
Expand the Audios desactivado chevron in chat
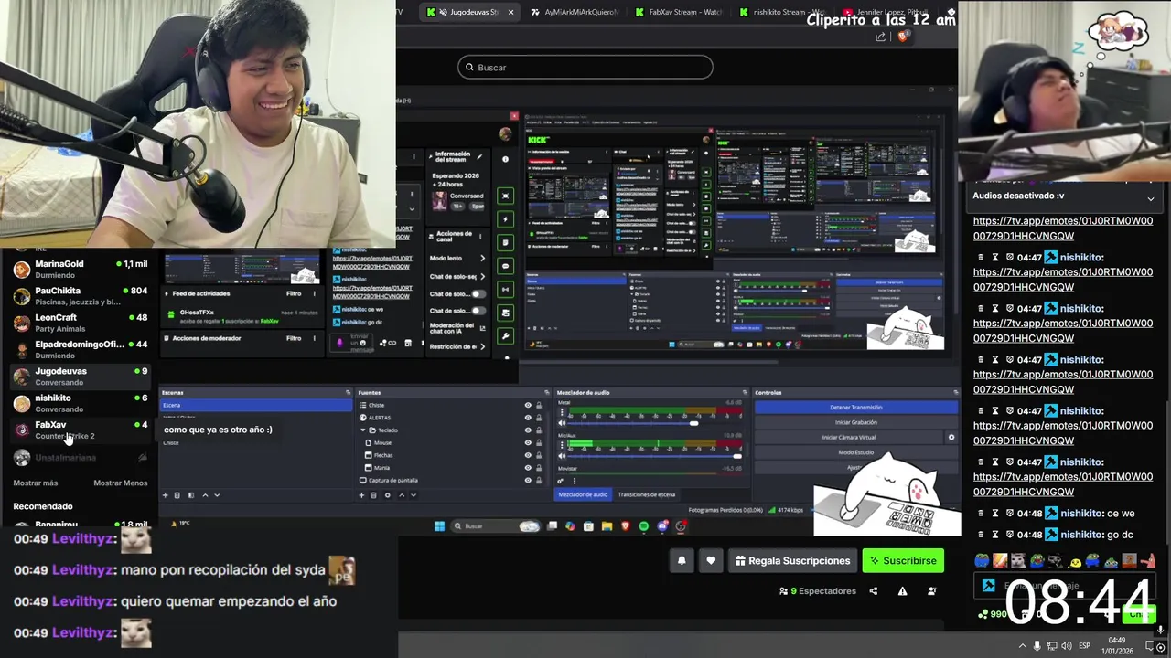pos(1151,198)
